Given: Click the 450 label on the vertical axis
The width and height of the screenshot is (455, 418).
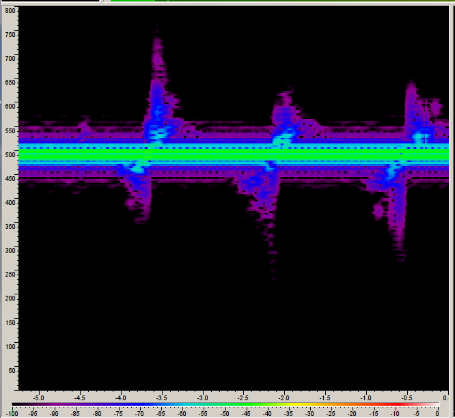Looking at the screenshot, I should (10, 179).
